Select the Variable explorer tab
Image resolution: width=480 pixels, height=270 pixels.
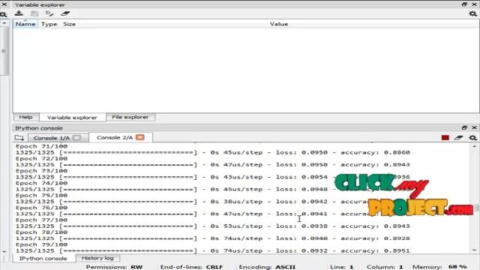click(x=72, y=117)
